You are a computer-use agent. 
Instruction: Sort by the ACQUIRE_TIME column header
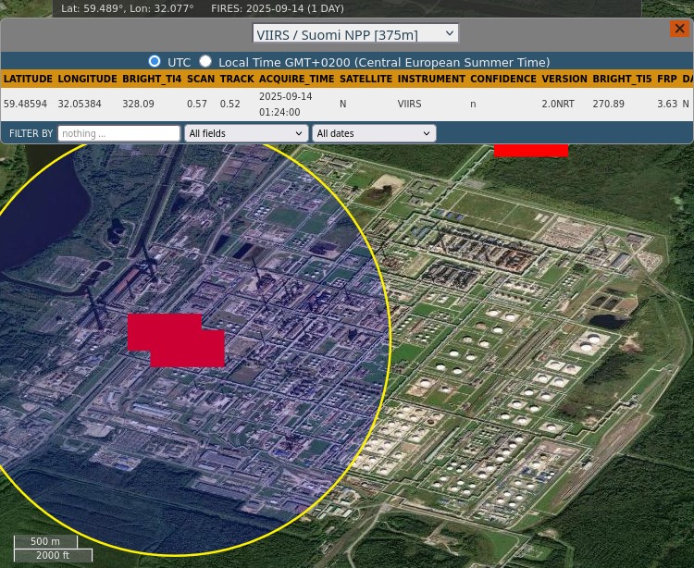tap(296, 80)
